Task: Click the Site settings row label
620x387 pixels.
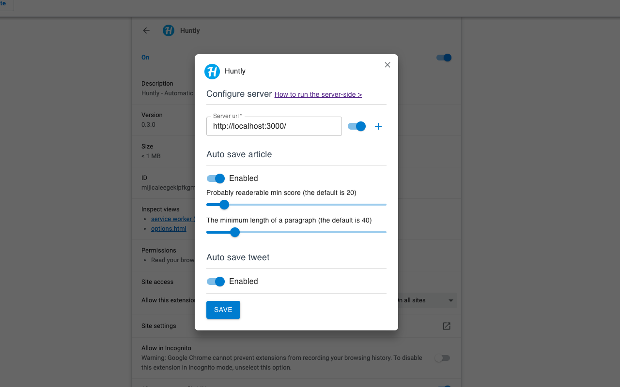Action: [159, 326]
